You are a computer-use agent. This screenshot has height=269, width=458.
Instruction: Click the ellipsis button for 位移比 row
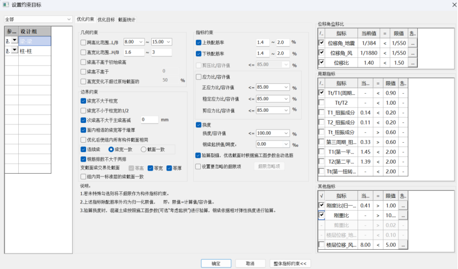412,63
